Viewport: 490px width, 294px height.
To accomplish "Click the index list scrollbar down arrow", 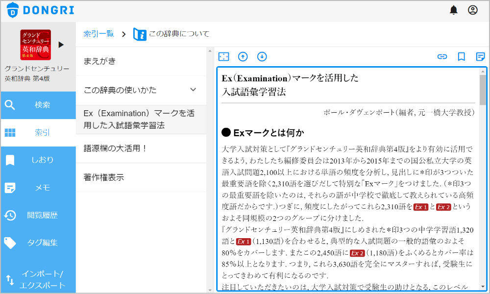I will click(210, 290).
